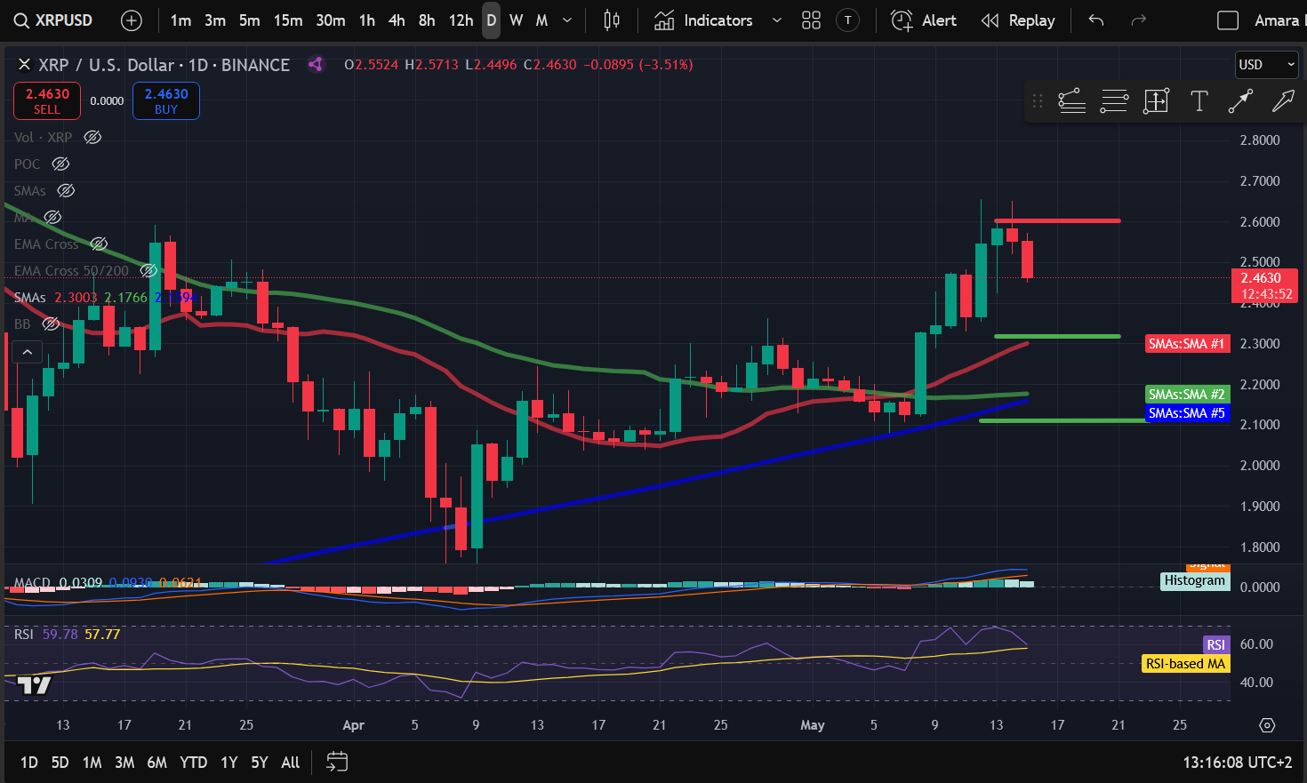Toggle visibility of Vol · XRP indicator
Screen dimensions: 1307x783
click(92, 137)
